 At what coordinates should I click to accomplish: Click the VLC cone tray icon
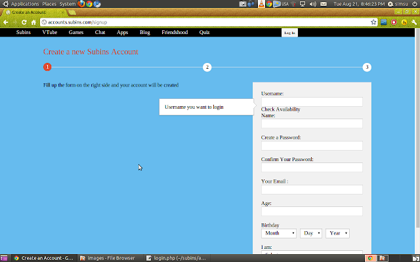261,4
